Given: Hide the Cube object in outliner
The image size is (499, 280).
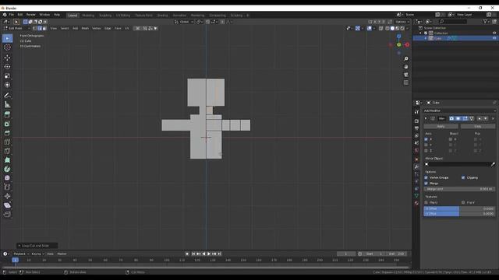Looking at the screenshot, I should pos(494,38).
